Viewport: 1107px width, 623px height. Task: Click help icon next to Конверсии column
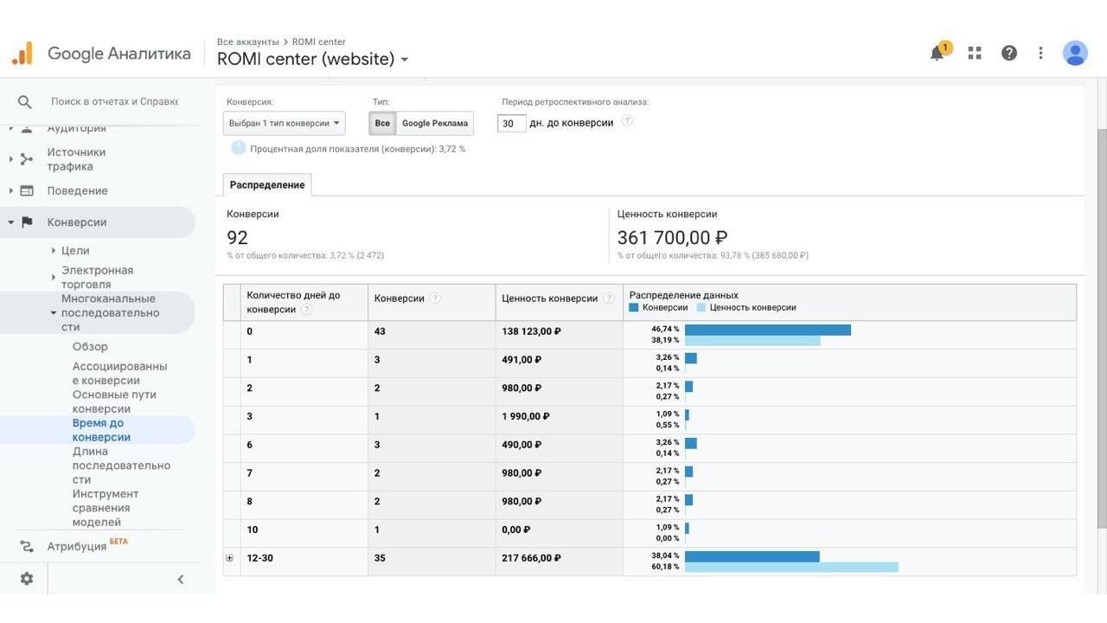click(x=435, y=299)
